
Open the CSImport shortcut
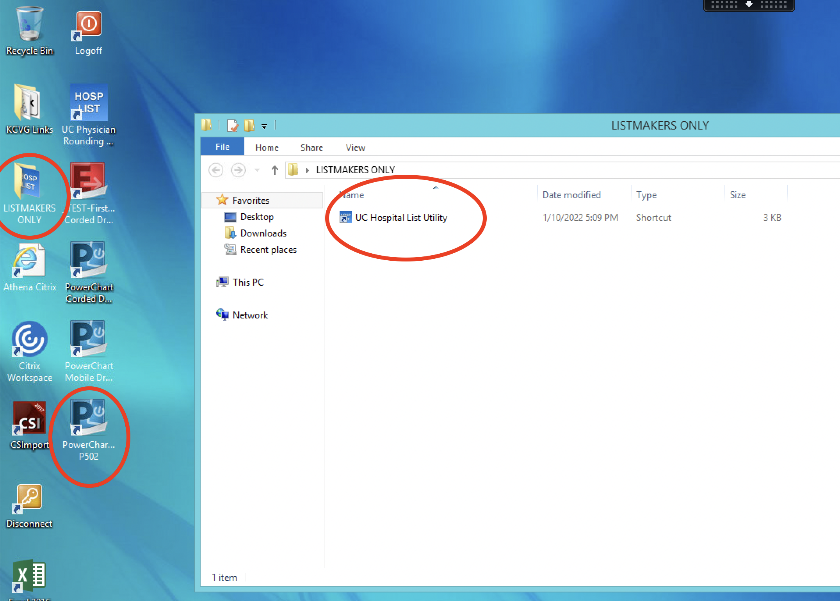[x=29, y=418]
